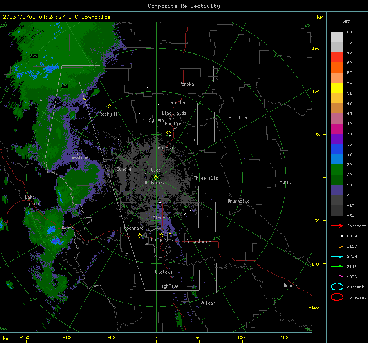Select the purple 39 dBZ color swatch

(337, 139)
